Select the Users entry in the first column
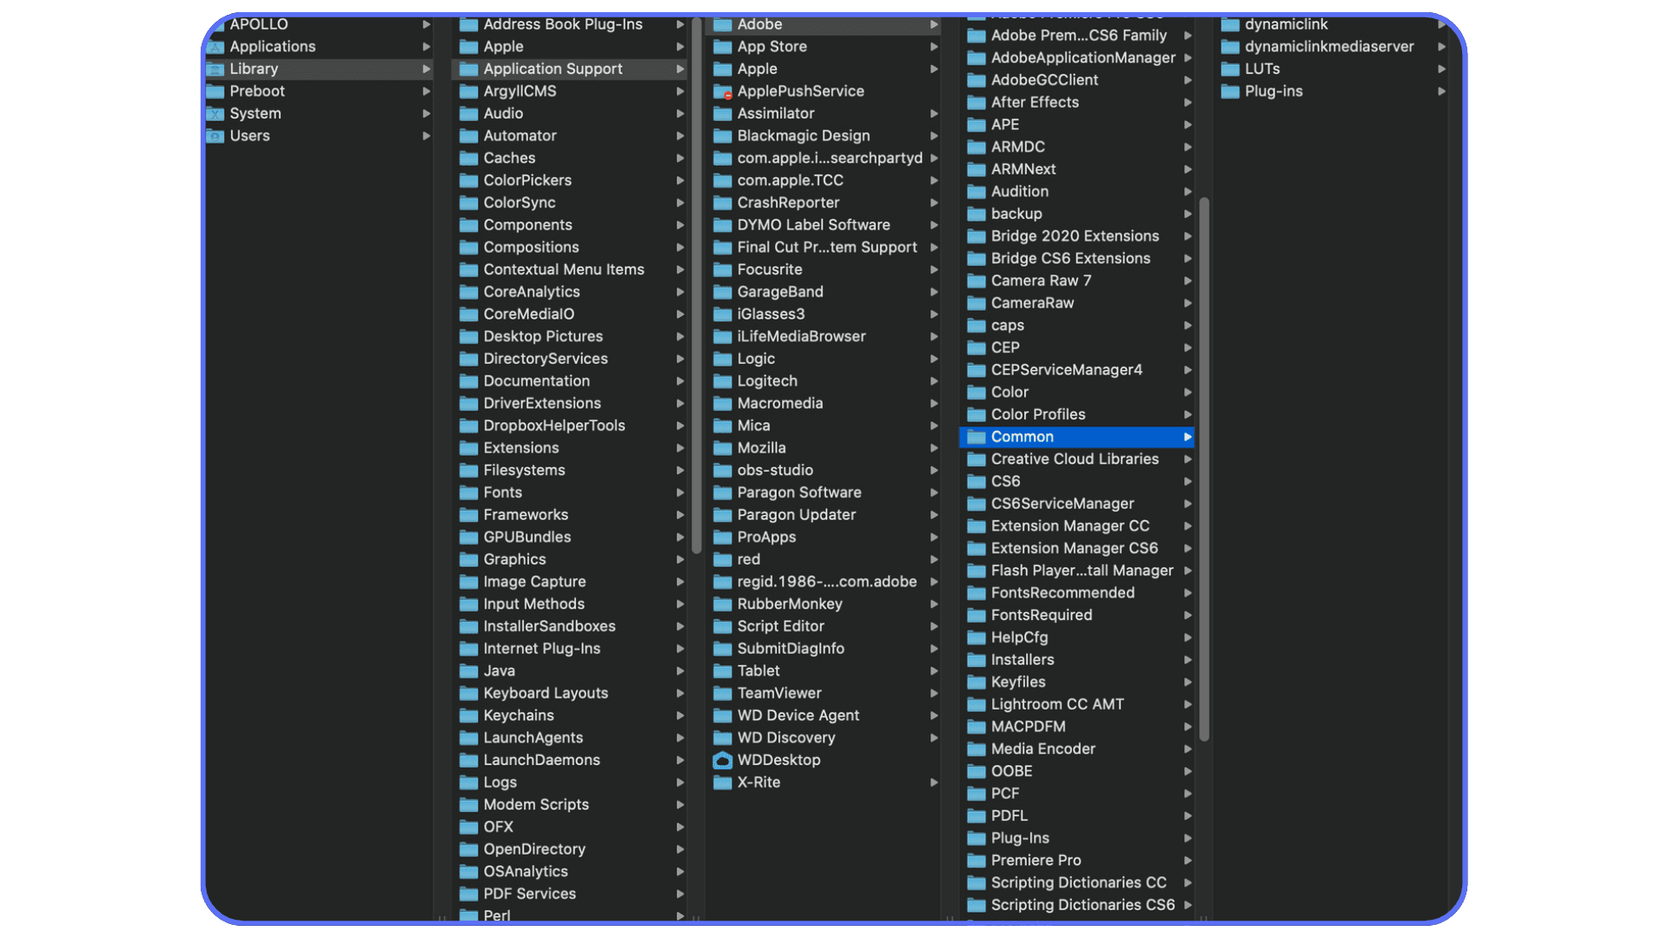Viewport: 1668px width, 938px height. click(250, 135)
